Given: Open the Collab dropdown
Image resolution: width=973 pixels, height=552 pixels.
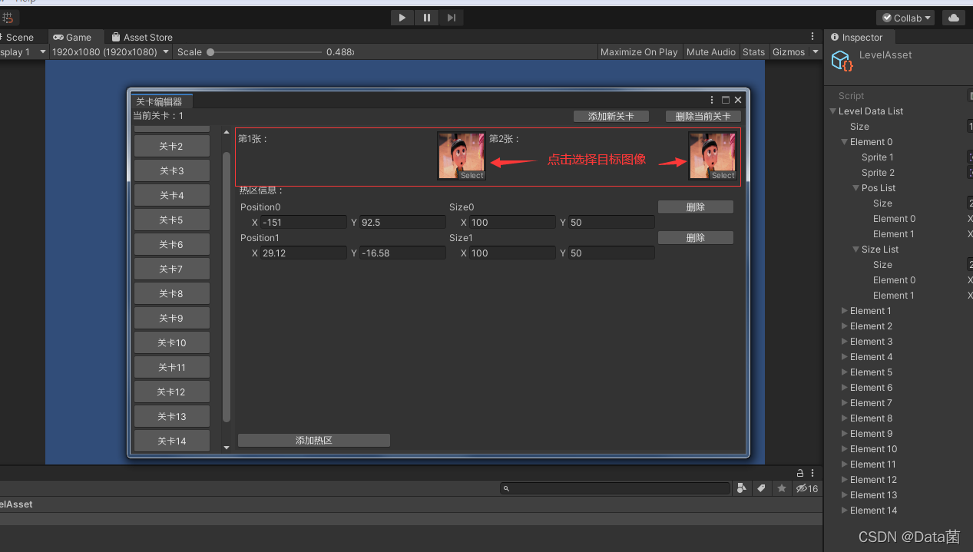Looking at the screenshot, I should tap(906, 18).
